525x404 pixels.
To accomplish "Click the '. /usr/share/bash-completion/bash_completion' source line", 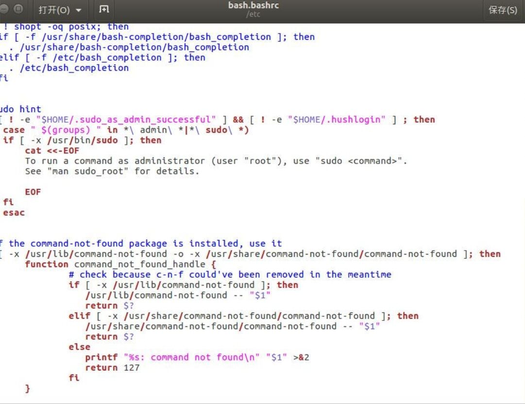I will pyautogui.click(x=129, y=47).
